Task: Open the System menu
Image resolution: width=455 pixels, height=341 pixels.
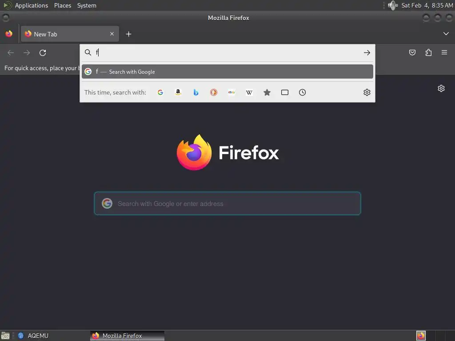Action: pyautogui.click(x=87, y=5)
